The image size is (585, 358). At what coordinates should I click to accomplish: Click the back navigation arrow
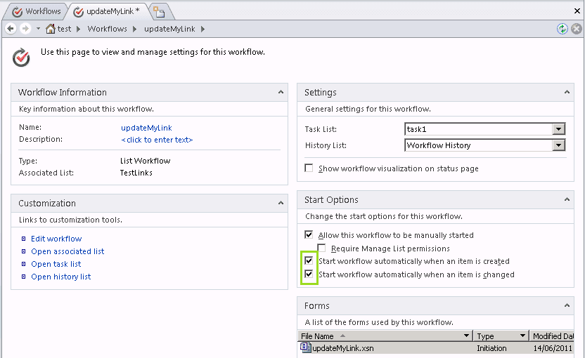11,29
